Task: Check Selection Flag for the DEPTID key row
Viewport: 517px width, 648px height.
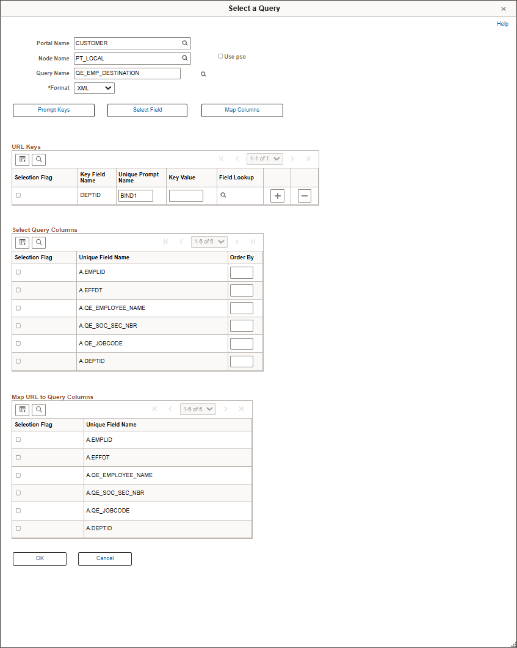Action: [18, 195]
